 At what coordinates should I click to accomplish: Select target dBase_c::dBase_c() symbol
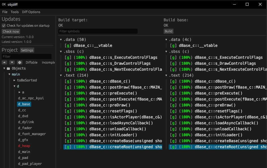point(97,81)
